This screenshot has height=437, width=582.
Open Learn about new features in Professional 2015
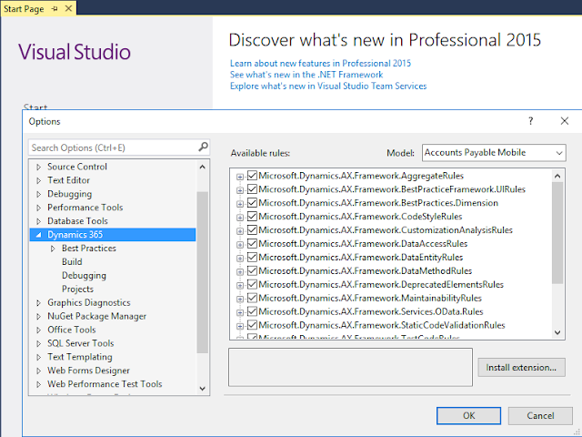[x=320, y=63]
